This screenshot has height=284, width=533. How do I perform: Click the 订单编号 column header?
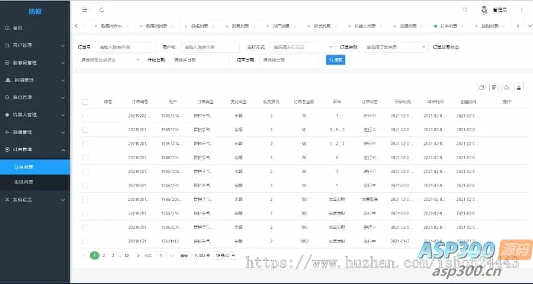140,102
